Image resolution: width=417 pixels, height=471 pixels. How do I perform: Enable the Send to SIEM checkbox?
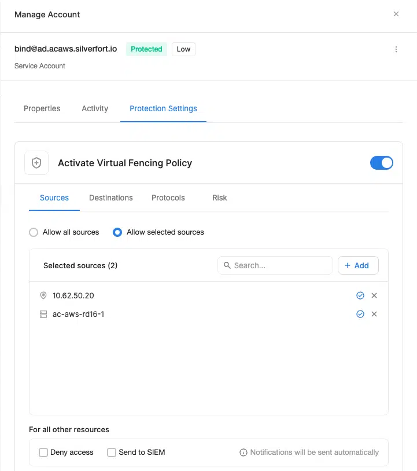[x=112, y=452]
